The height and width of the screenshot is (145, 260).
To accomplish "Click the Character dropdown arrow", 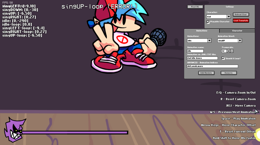I will (x=229, y=17).
